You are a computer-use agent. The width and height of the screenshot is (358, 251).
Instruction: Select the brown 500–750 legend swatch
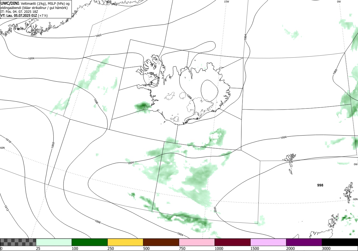[161, 242]
